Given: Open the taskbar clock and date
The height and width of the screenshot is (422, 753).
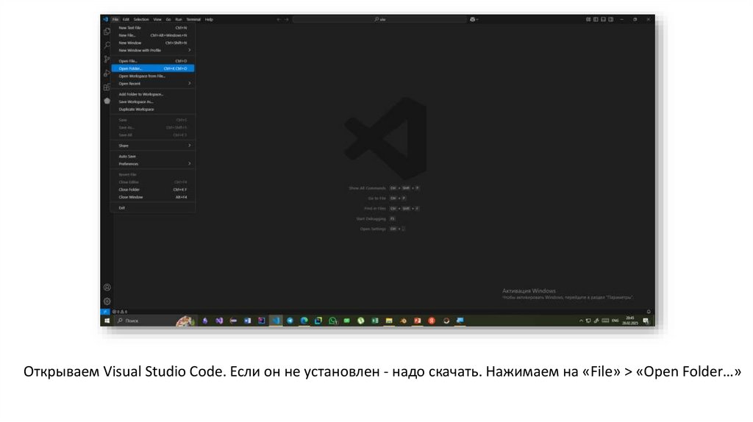Looking at the screenshot, I should (630, 321).
